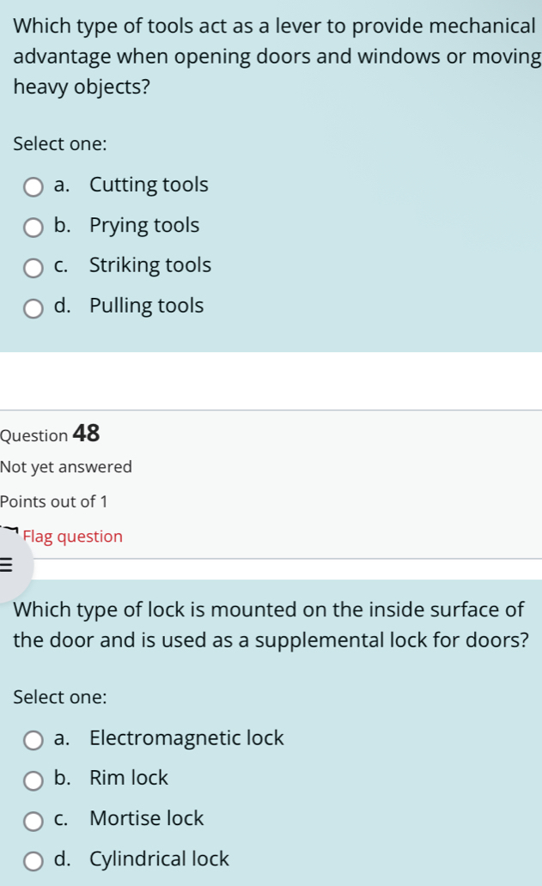This screenshot has width=542, height=886.
Task: Click the 'd. Pulling tools' answer text
Action: pos(129,306)
